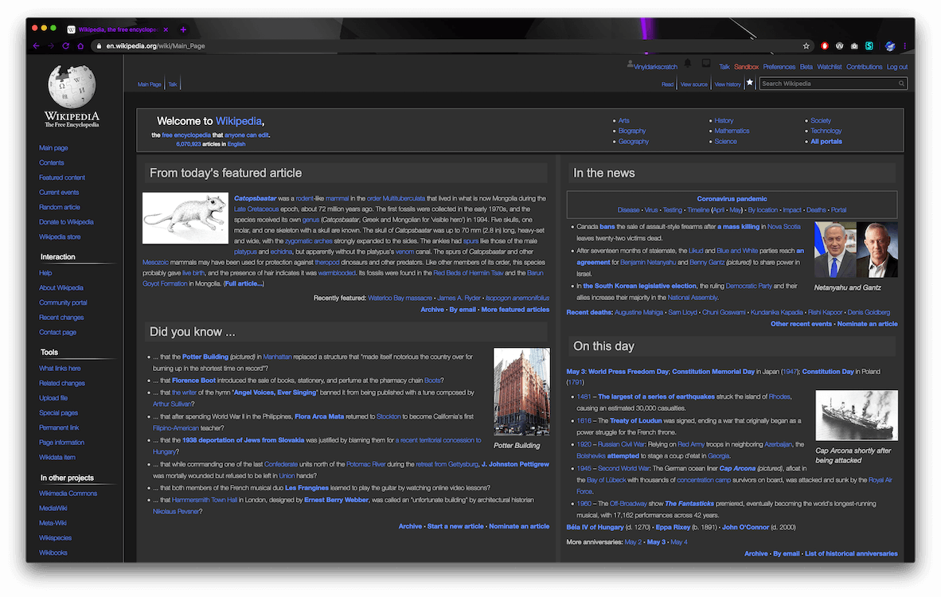Open the View source tab
This screenshot has height=597, width=941.
tap(694, 83)
